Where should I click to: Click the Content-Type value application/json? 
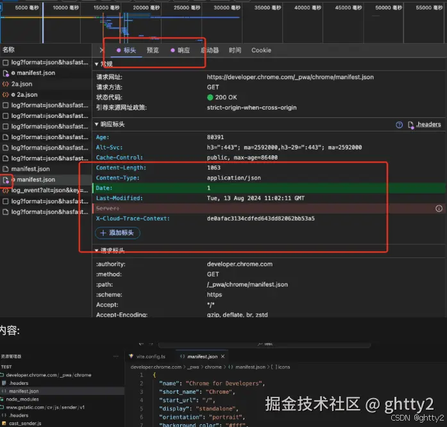[234, 178]
